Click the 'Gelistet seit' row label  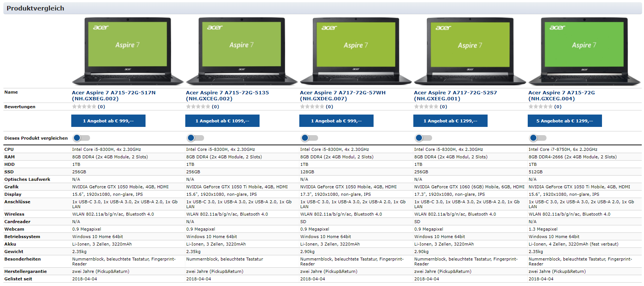click(x=18, y=279)
